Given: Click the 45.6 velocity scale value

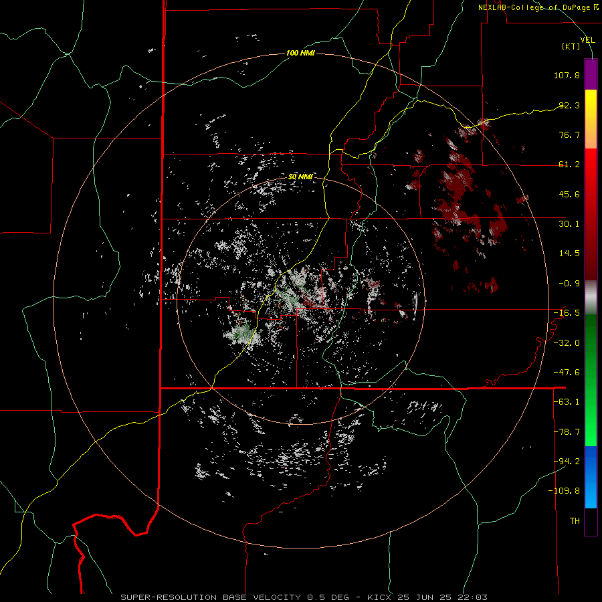Looking at the screenshot, I should 569,194.
